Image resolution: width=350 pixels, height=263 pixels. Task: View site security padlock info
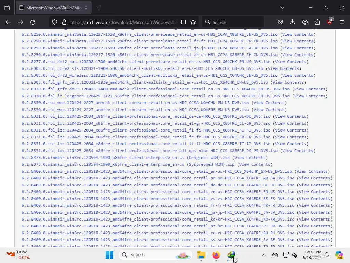[64, 22]
